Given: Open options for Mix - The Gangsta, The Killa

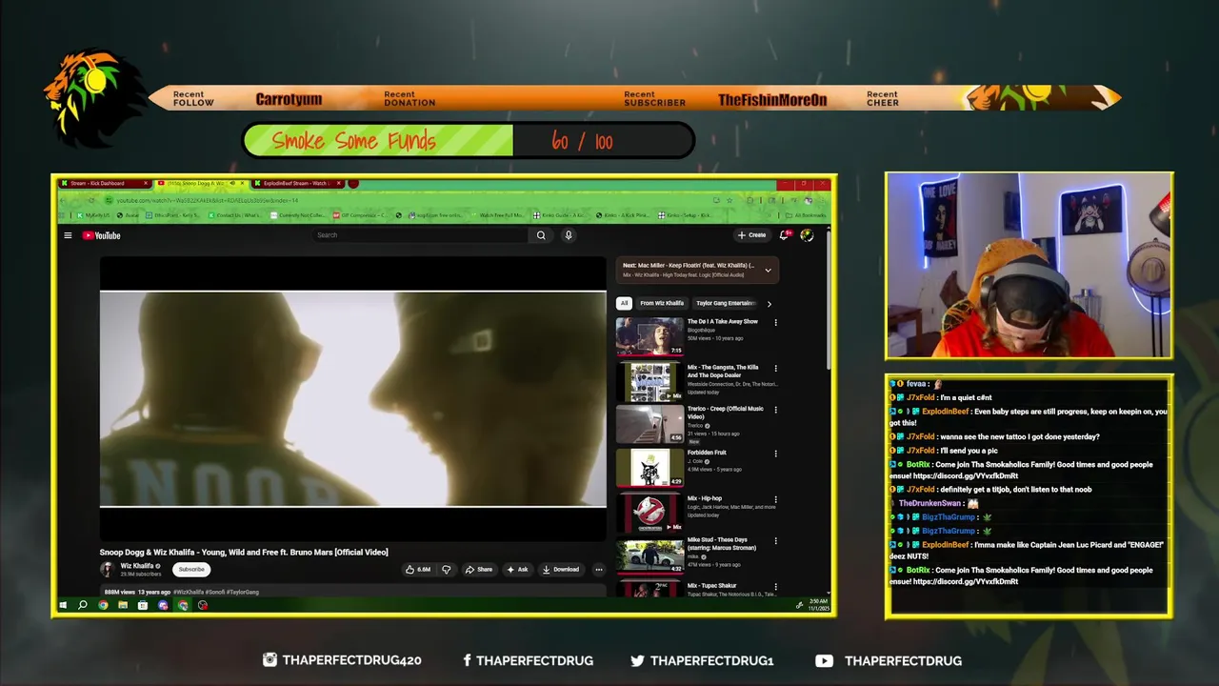Looking at the screenshot, I should click(775, 368).
